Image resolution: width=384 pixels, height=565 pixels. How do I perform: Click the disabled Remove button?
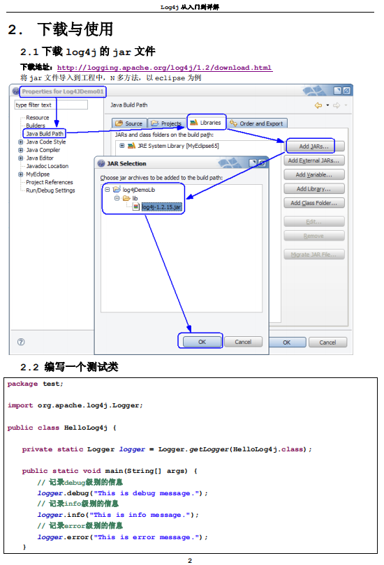[314, 236]
